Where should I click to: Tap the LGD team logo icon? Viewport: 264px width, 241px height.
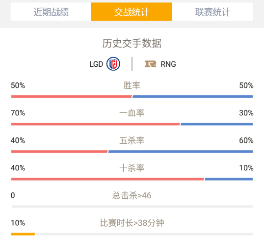[113, 64]
